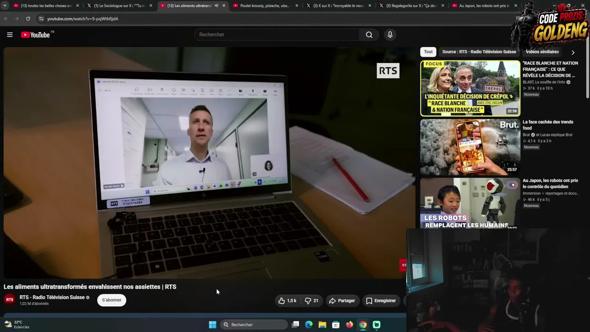Screen dimensions: 590x332
Task: Go back with the browser back arrow
Action: (x=6, y=18)
